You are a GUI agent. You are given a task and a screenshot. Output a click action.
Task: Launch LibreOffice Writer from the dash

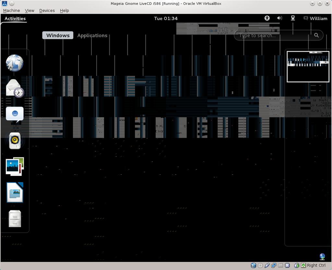[15, 192]
